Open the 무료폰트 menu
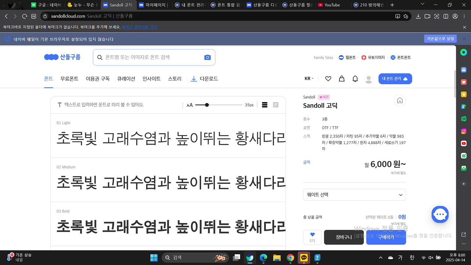Image resolution: width=471 pixels, height=265 pixels. tap(69, 79)
